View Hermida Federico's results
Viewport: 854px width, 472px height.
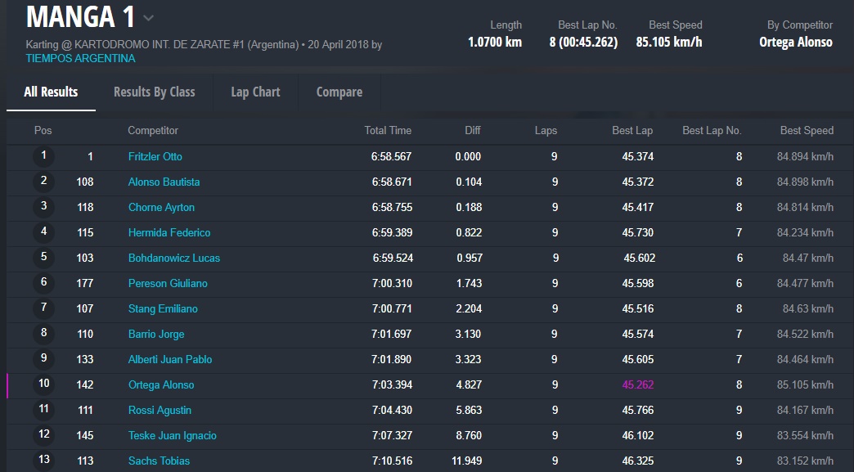click(169, 232)
